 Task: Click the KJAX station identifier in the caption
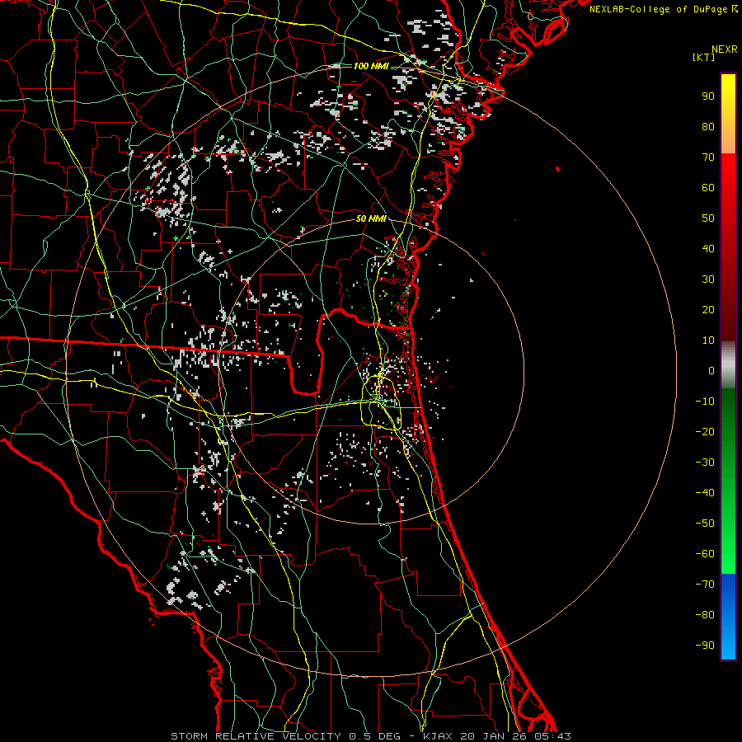point(439,735)
